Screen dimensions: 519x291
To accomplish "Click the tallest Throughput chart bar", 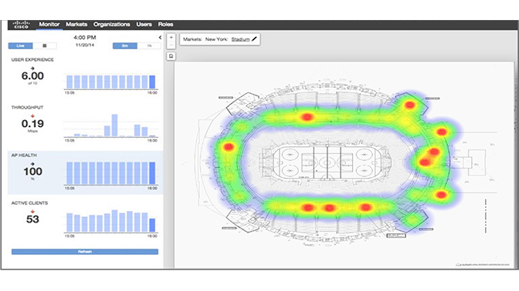I will point(114,125).
